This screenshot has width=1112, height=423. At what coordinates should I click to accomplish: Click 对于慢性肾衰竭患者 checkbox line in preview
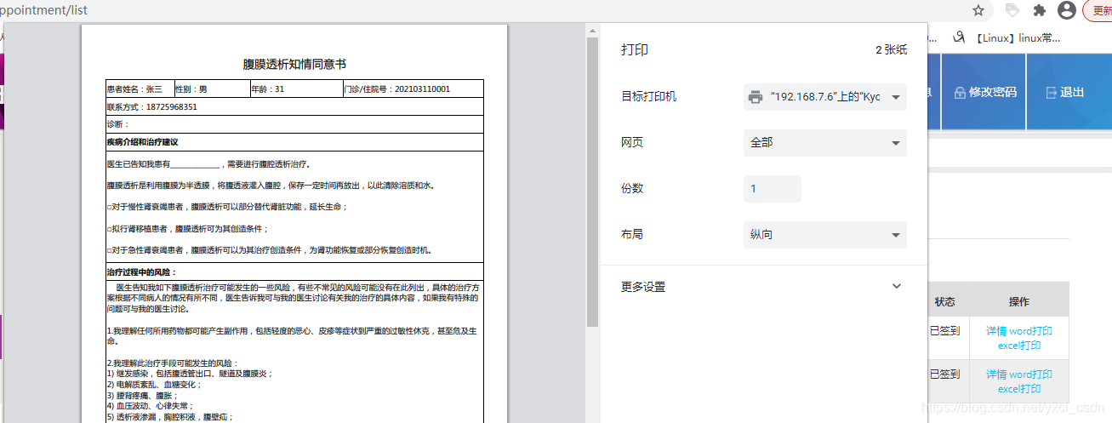(227, 207)
